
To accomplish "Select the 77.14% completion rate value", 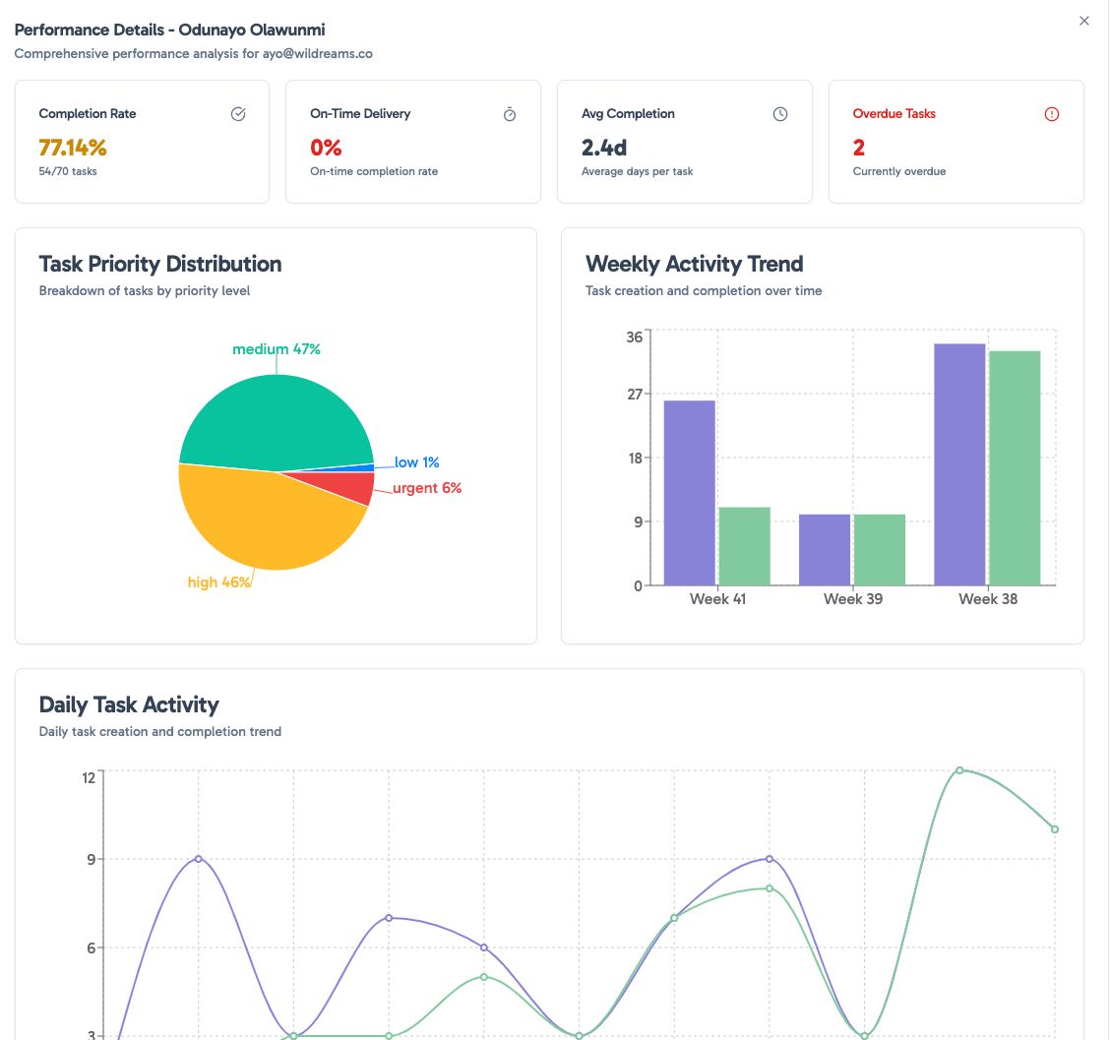I will 72,148.
